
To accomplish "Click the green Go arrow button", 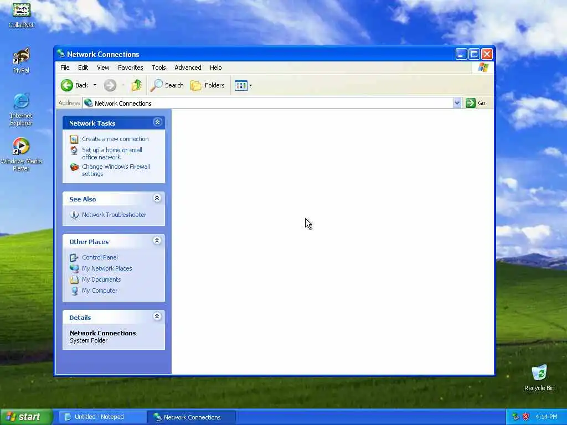I will [471, 103].
